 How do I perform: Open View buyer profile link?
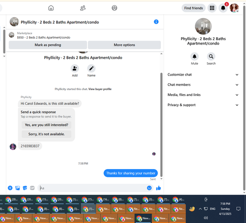pyautogui.click(x=100, y=89)
